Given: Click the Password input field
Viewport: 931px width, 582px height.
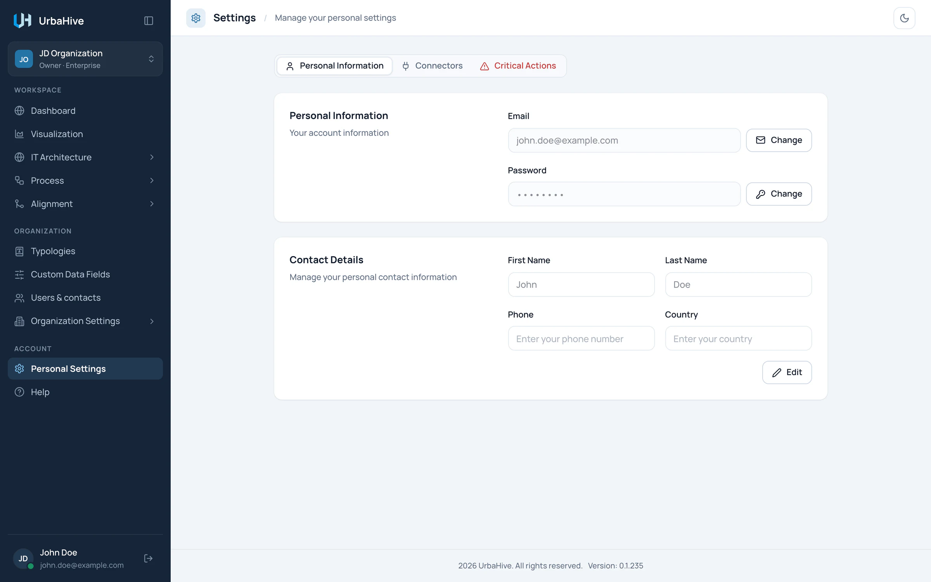Looking at the screenshot, I should pos(624,194).
